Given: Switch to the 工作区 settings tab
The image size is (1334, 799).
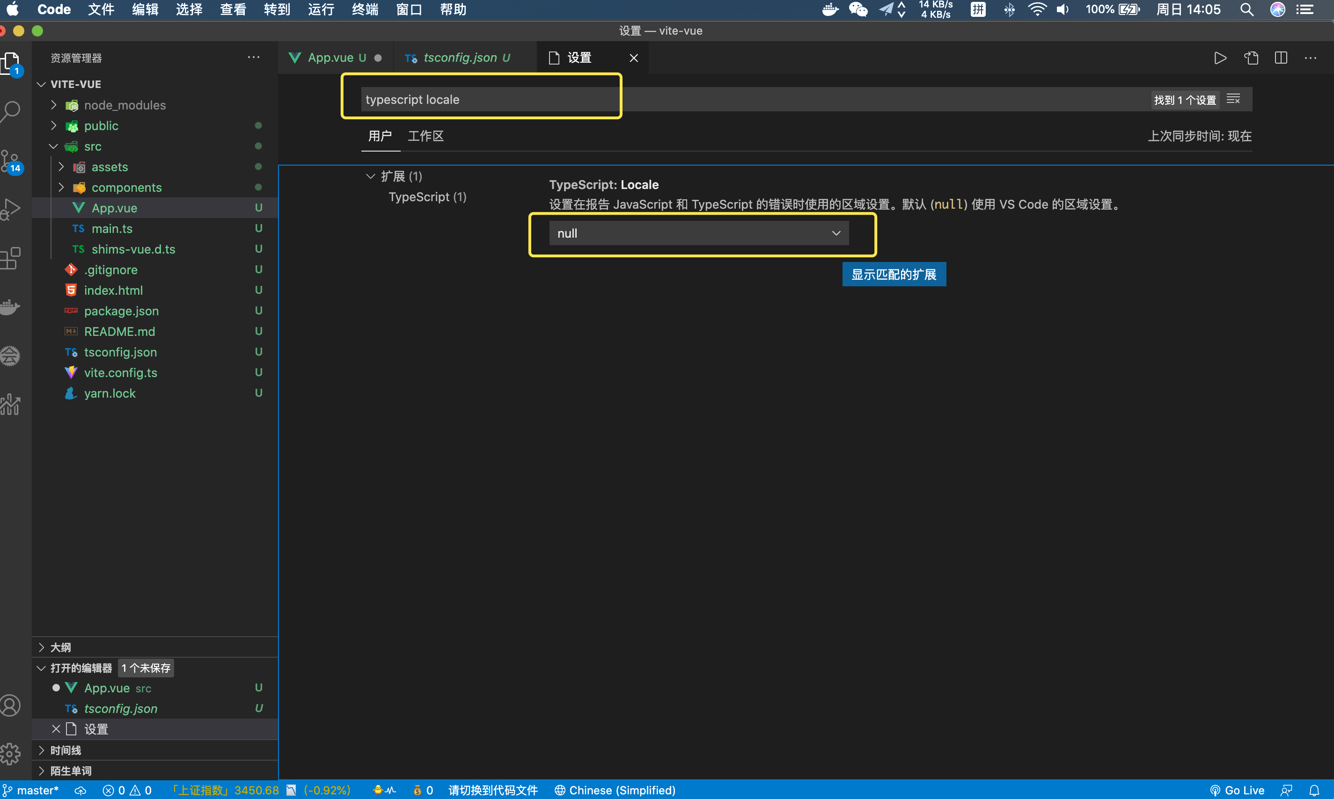Looking at the screenshot, I should 425,136.
